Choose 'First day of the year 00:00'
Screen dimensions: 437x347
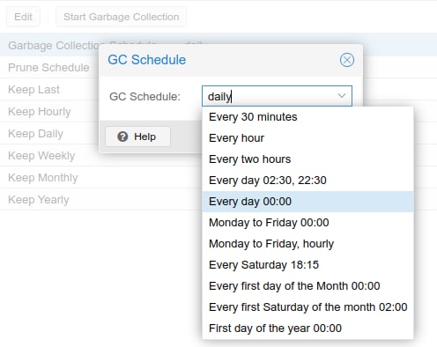pyautogui.click(x=307, y=329)
